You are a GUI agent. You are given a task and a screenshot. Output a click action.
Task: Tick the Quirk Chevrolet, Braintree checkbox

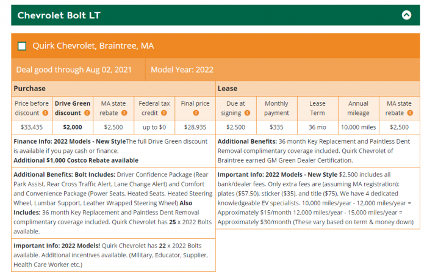[23, 46]
